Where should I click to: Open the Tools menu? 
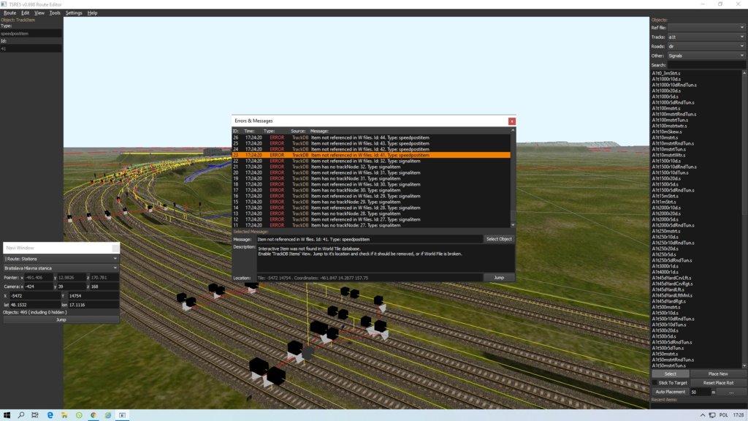click(55, 12)
